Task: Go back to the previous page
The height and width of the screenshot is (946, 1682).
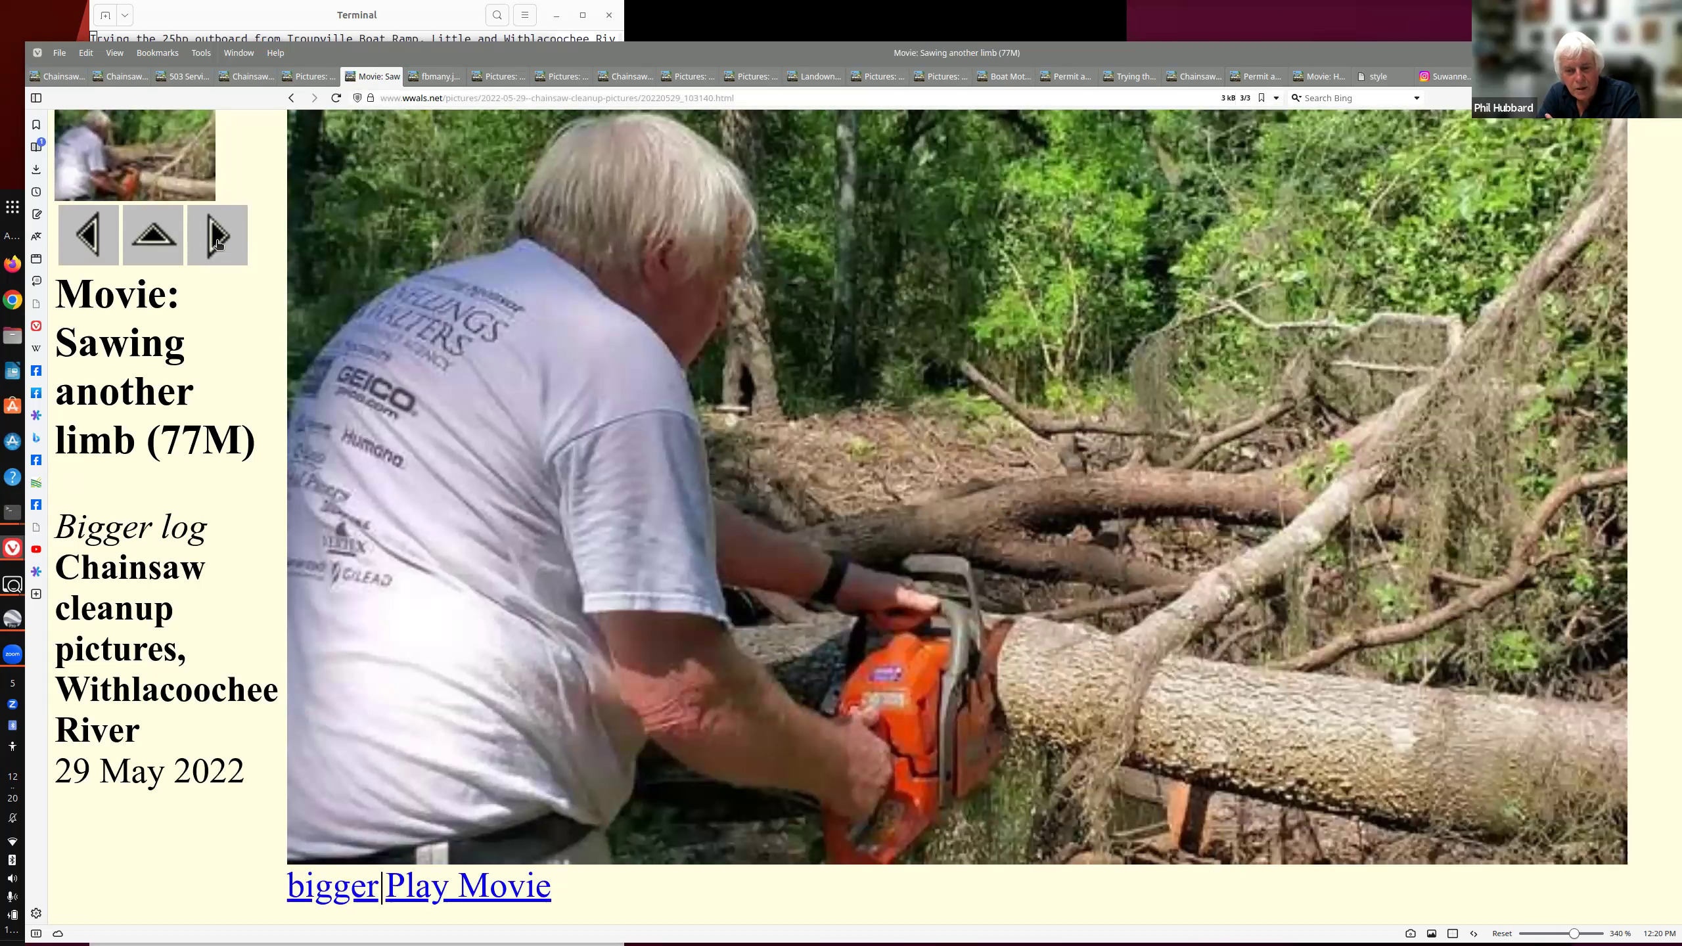Action: coord(291,98)
